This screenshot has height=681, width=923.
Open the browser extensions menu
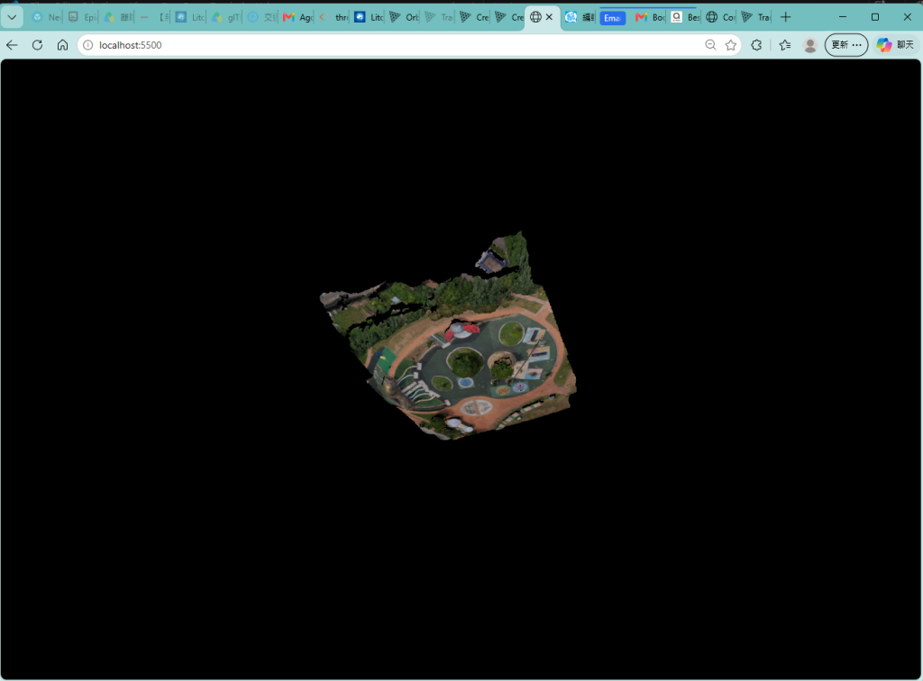tap(756, 45)
